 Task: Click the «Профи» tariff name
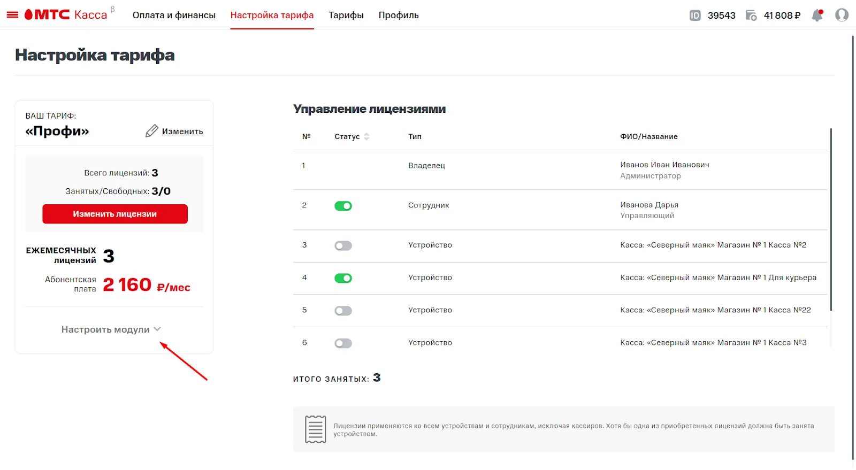coord(57,131)
